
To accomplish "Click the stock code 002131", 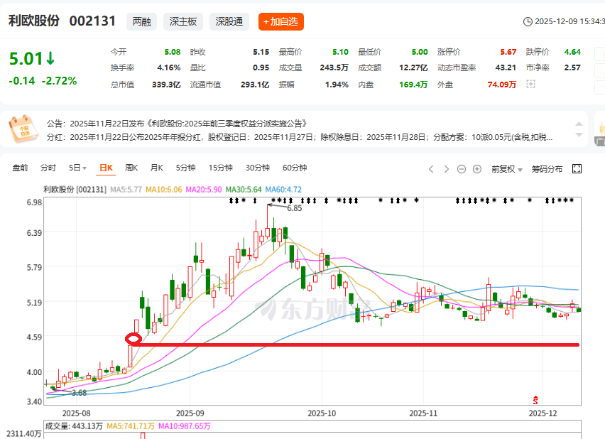I will click(92, 21).
